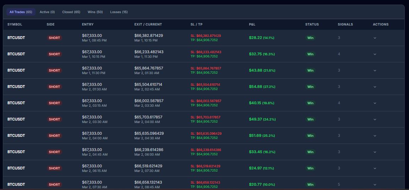The image size is (409, 190).
Task: Click Win badge in the $32.75 row
Action: tap(310, 54)
